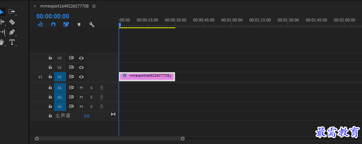362x144 pixels.
Task: Target the V2 track header
Action: pyautogui.click(x=60, y=68)
